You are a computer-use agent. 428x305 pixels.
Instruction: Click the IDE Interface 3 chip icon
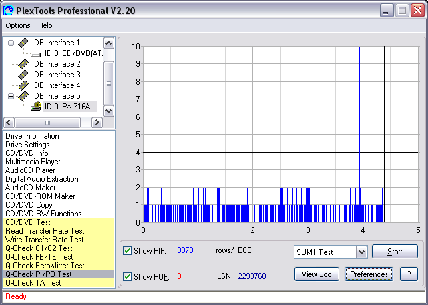[23, 75]
